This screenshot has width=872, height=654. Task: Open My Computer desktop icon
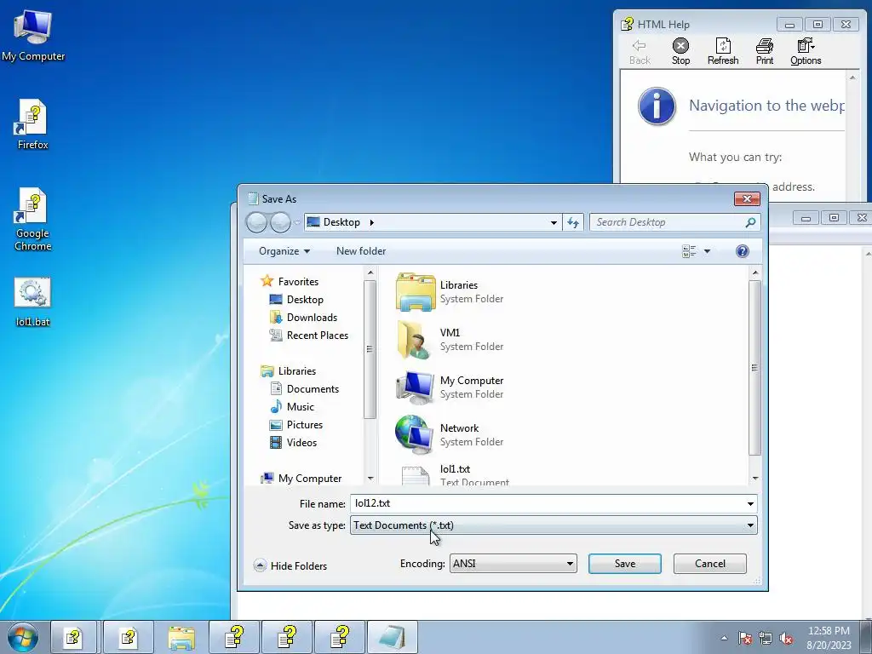(x=33, y=35)
